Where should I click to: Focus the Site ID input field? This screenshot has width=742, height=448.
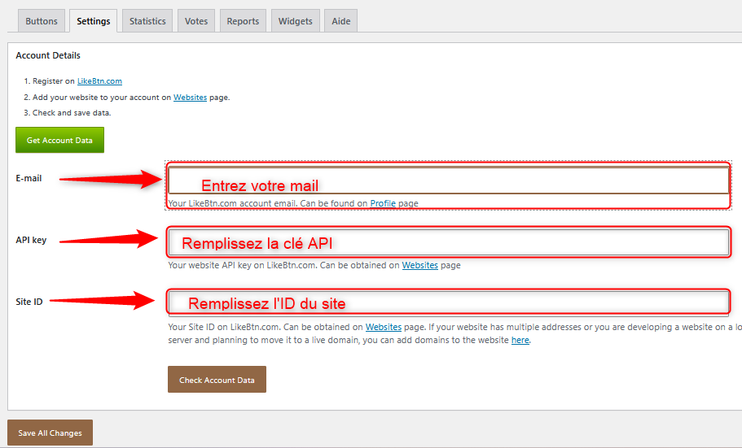[x=449, y=302]
